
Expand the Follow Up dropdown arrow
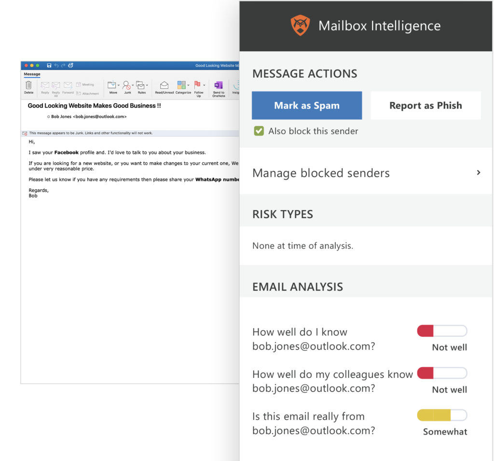point(204,85)
